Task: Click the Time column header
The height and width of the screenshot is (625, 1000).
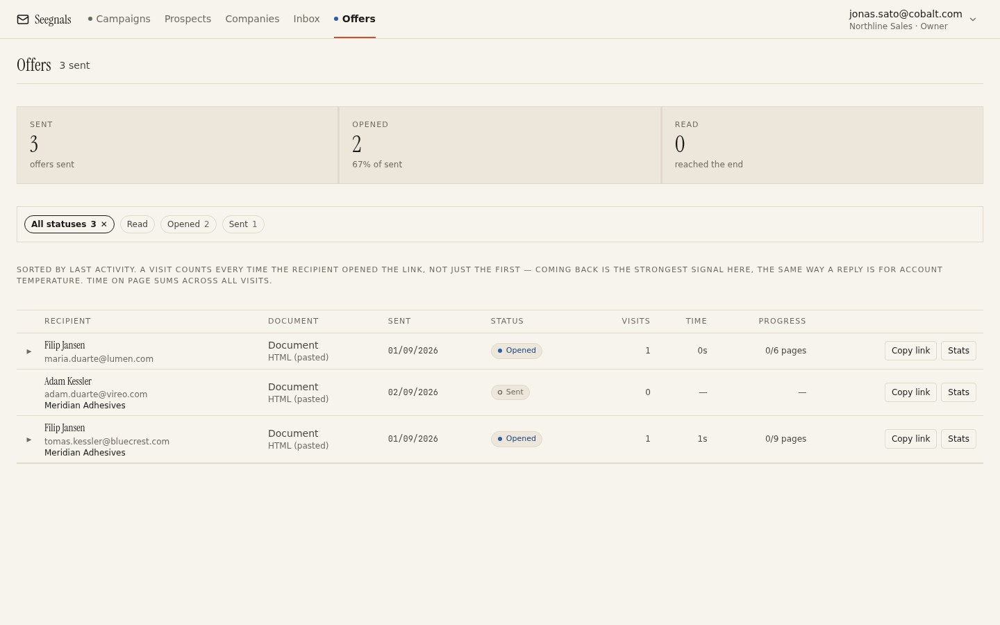Action: (x=697, y=321)
